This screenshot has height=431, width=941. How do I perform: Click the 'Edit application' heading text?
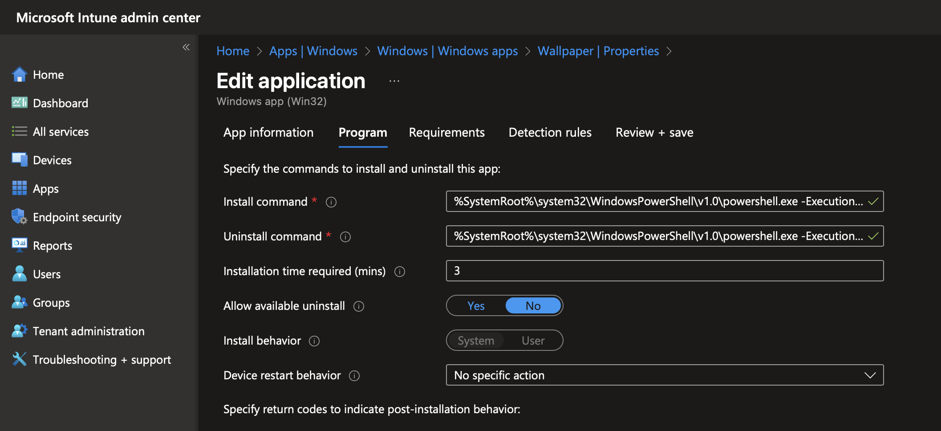(x=291, y=81)
